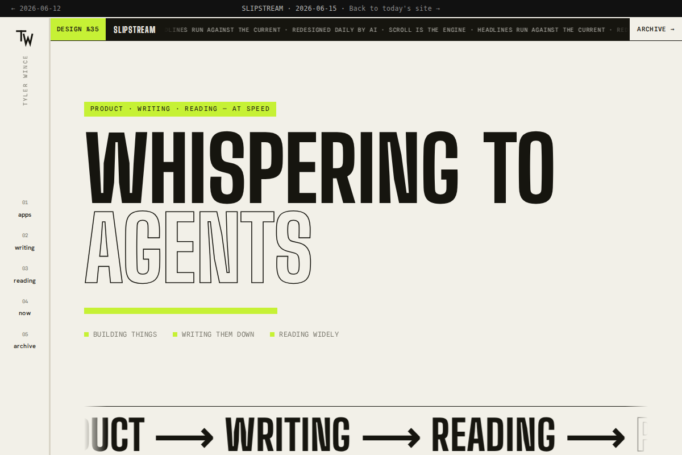Viewport: 682px width, 455px height.
Task: Open the Archive button in header
Action: [x=656, y=29]
